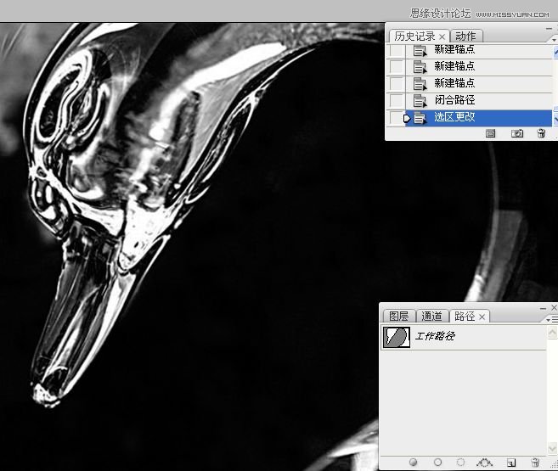Viewport: 558px width, 471px height.
Task: Switch to the 图层 (Layers) tab
Action: pyautogui.click(x=397, y=317)
